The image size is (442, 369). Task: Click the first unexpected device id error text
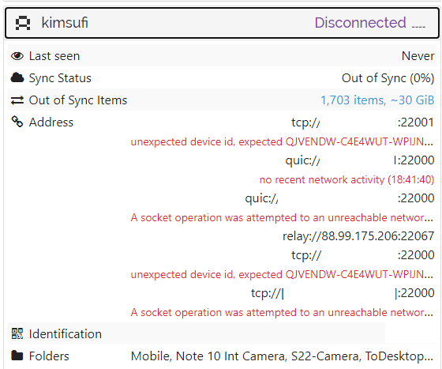click(x=282, y=141)
